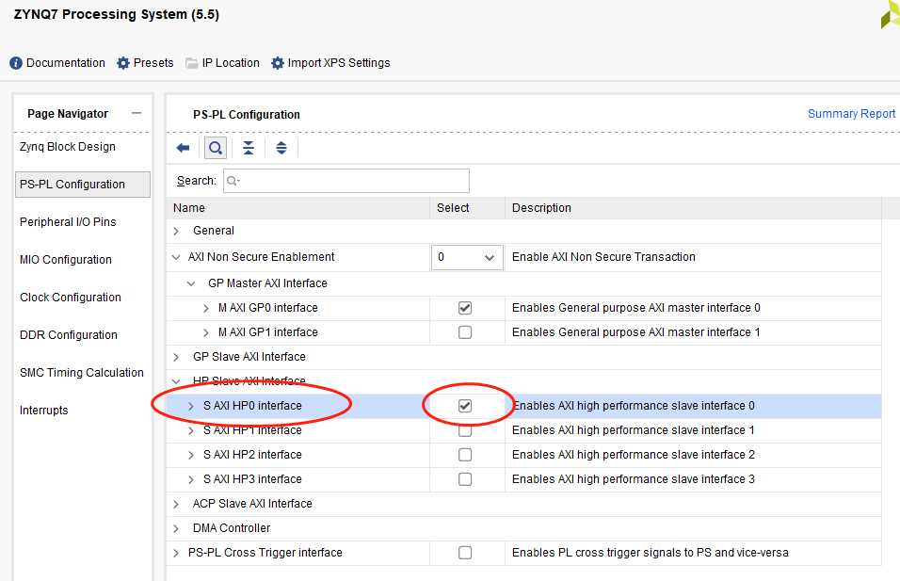The height and width of the screenshot is (581, 900).
Task: Toggle the search magnifier toolbar button
Action: click(216, 148)
